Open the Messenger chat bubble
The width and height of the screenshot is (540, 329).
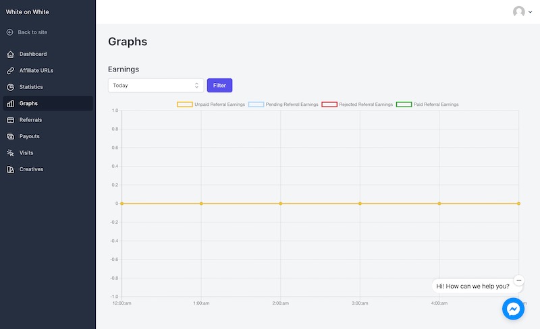click(x=513, y=309)
